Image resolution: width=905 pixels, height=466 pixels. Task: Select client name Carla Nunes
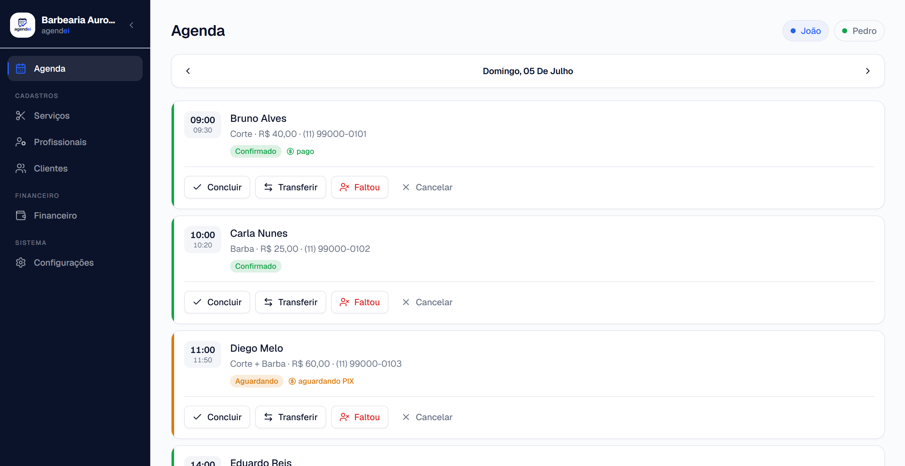click(259, 233)
